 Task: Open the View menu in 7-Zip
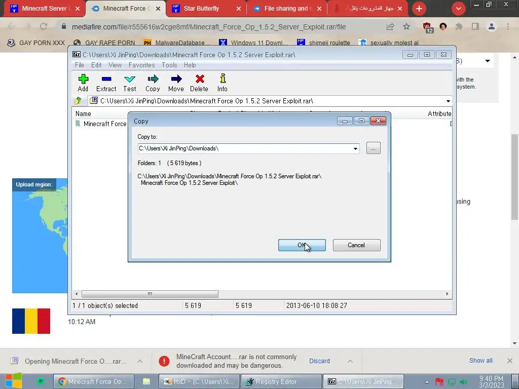tap(115, 65)
